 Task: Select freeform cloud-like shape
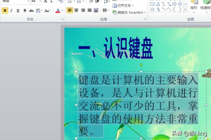[x=153, y=9]
